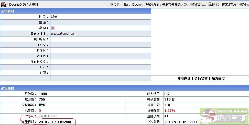Open the 使用道具 link
The width and height of the screenshot is (249, 125).
pyautogui.click(x=184, y=79)
